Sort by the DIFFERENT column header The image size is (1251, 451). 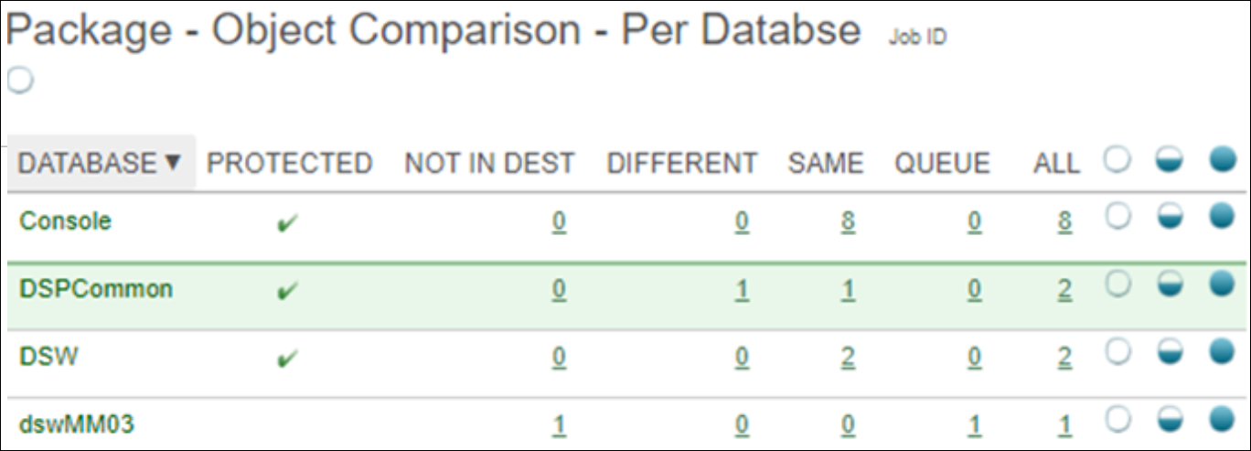click(x=682, y=164)
